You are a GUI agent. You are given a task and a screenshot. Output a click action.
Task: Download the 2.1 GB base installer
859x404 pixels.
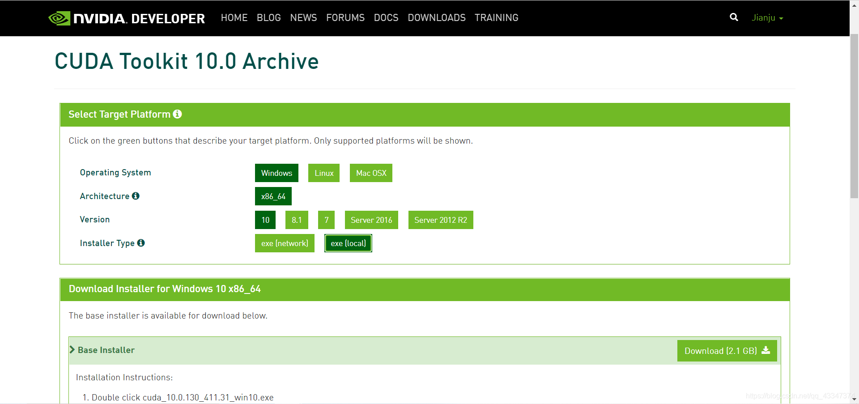click(x=727, y=351)
